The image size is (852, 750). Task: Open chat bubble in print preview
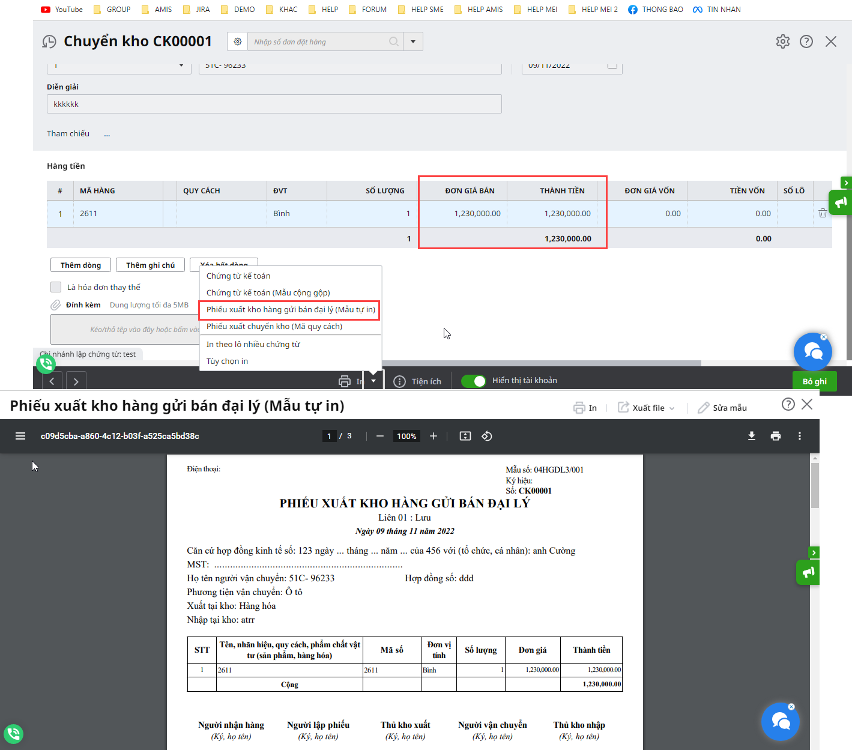(x=781, y=722)
